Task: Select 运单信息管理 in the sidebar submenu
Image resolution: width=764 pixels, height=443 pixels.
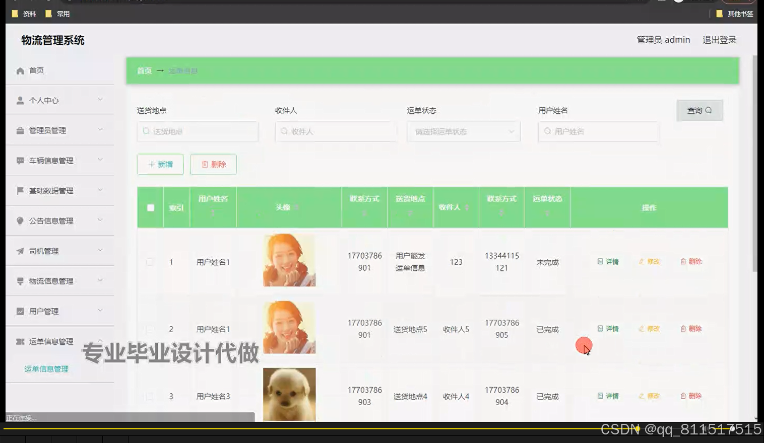Action: [45, 368]
